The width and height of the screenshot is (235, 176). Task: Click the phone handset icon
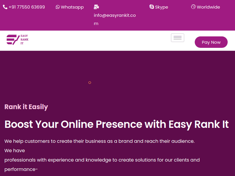click(5, 7)
